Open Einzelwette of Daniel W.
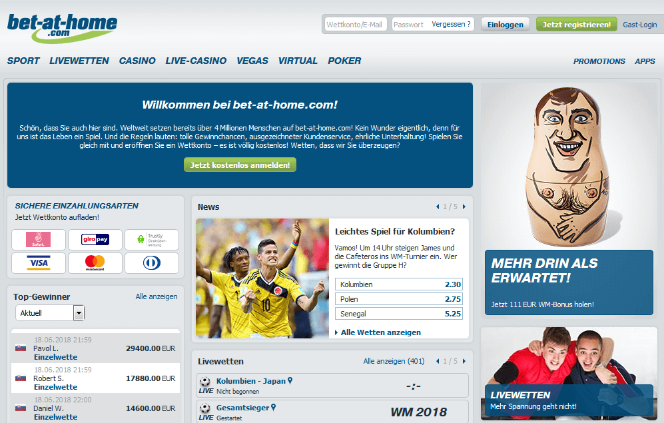Screen dimensions: 664x423 55,417
